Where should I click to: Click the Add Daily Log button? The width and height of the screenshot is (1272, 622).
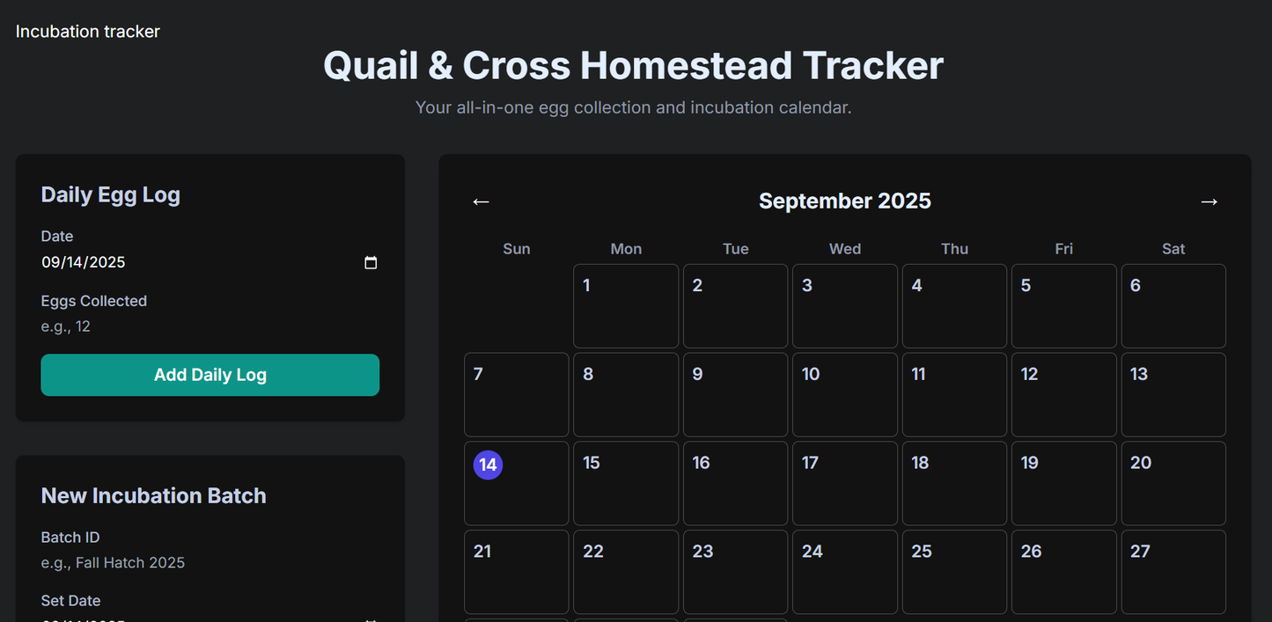210,375
